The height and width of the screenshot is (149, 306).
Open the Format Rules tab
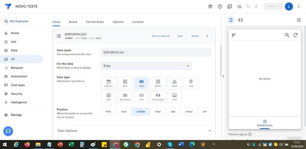point(95,22)
